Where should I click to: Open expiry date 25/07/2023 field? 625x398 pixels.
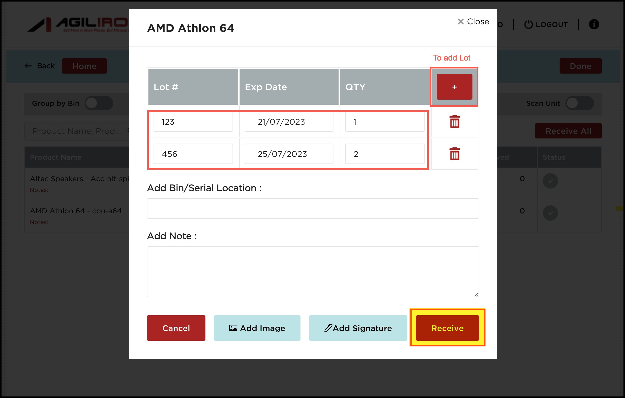click(x=289, y=154)
